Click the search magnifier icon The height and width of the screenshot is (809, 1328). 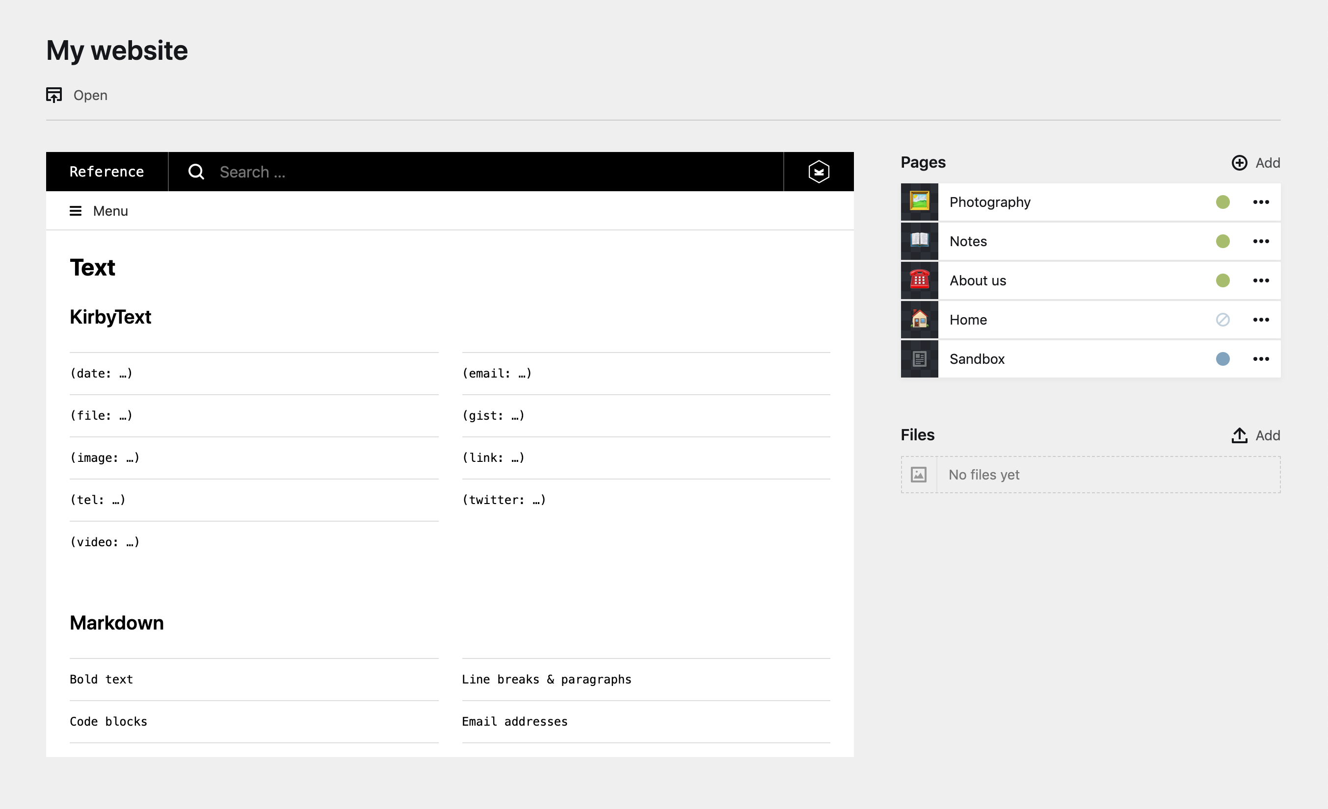tap(196, 172)
